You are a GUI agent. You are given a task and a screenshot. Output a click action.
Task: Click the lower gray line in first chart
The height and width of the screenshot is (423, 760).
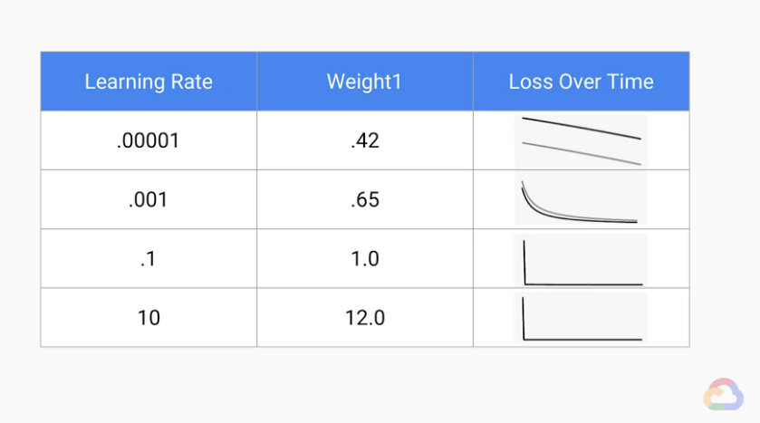pos(581,153)
